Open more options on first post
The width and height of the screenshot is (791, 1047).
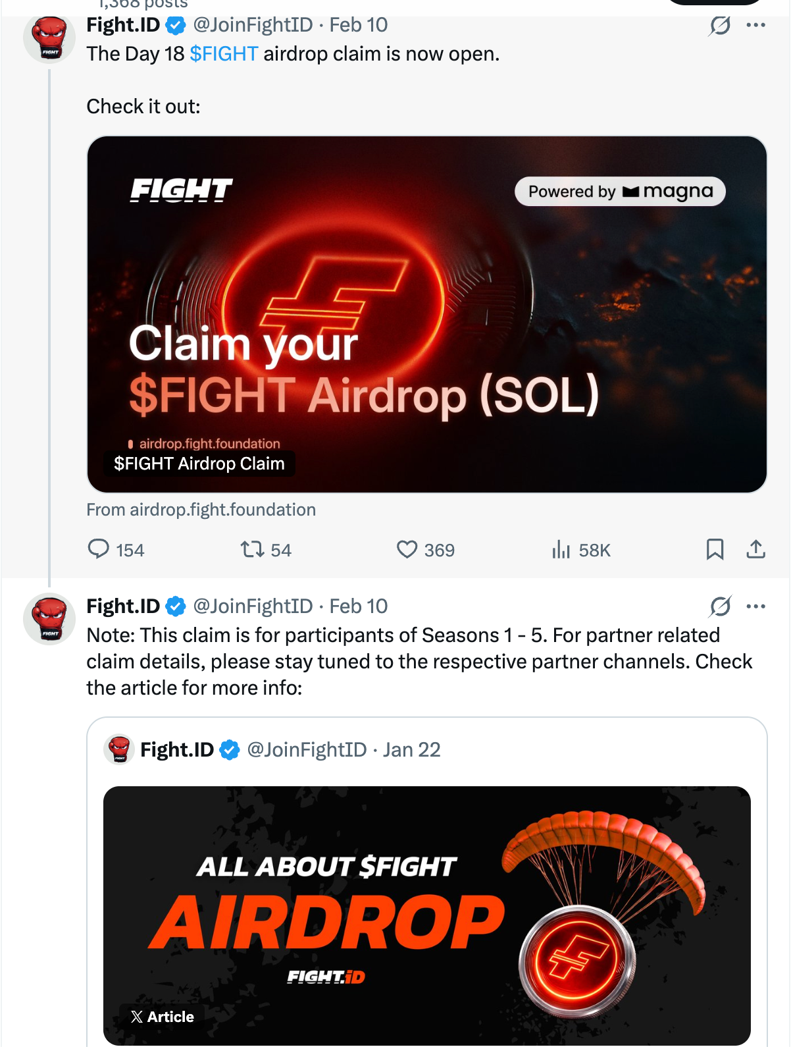point(755,26)
